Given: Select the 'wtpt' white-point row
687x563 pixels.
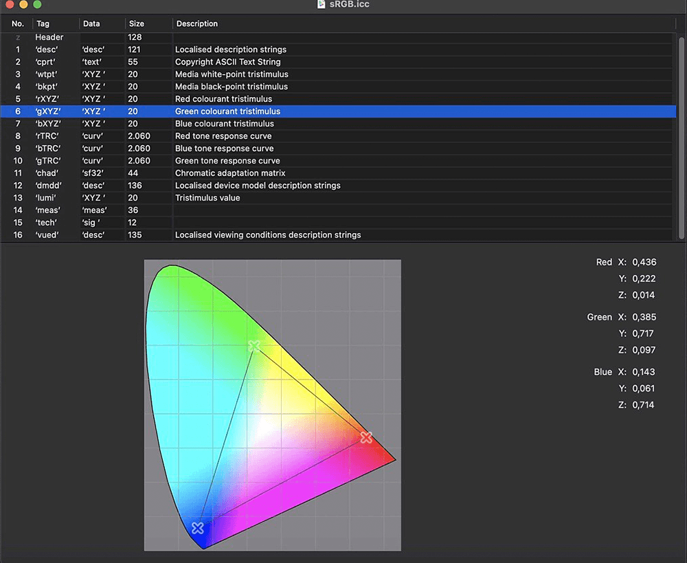Looking at the screenshot, I should (338, 74).
